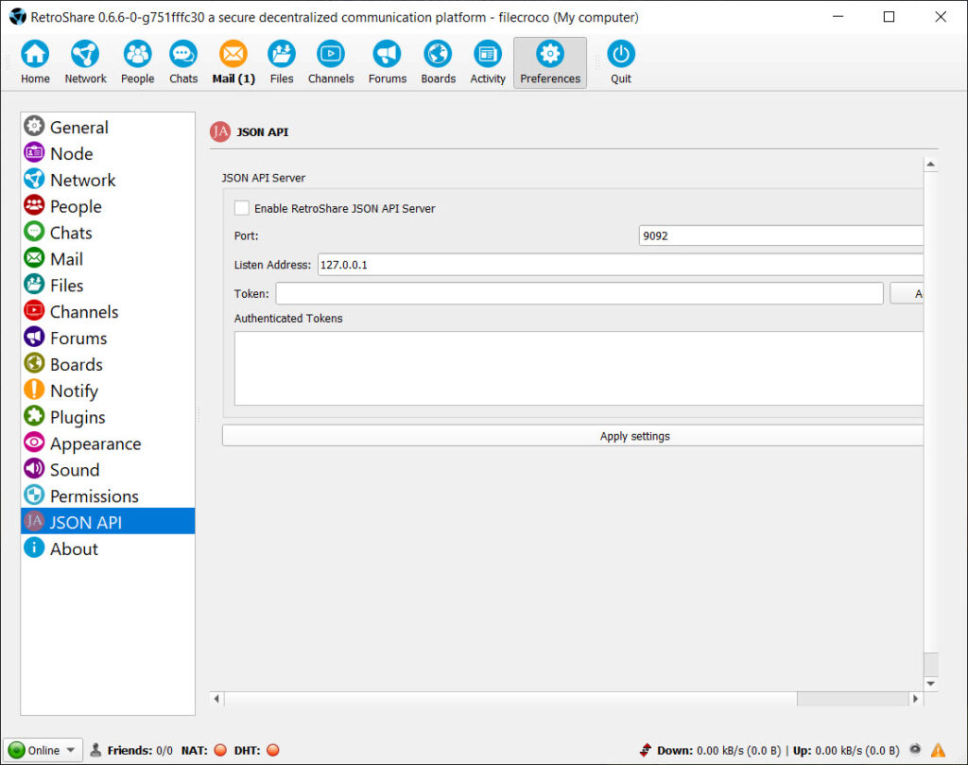Open Mail (1) in the toolbar
This screenshot has height=765, width=968.
tap(233, 61)
